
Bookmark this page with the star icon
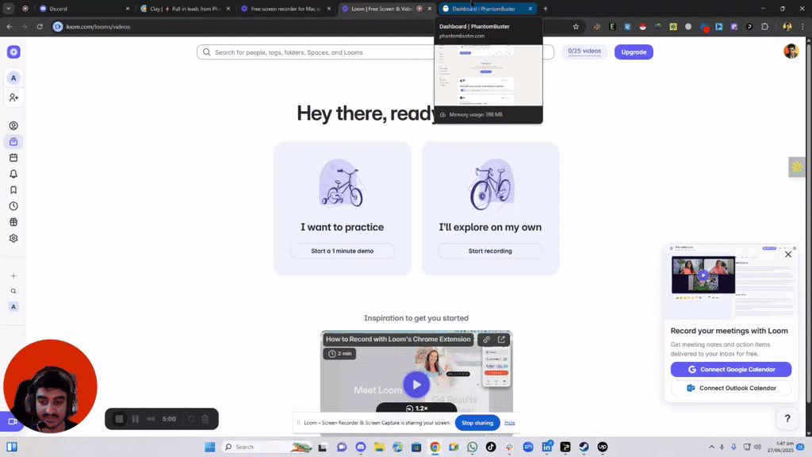pyautogui.click(x=576, y=26)
